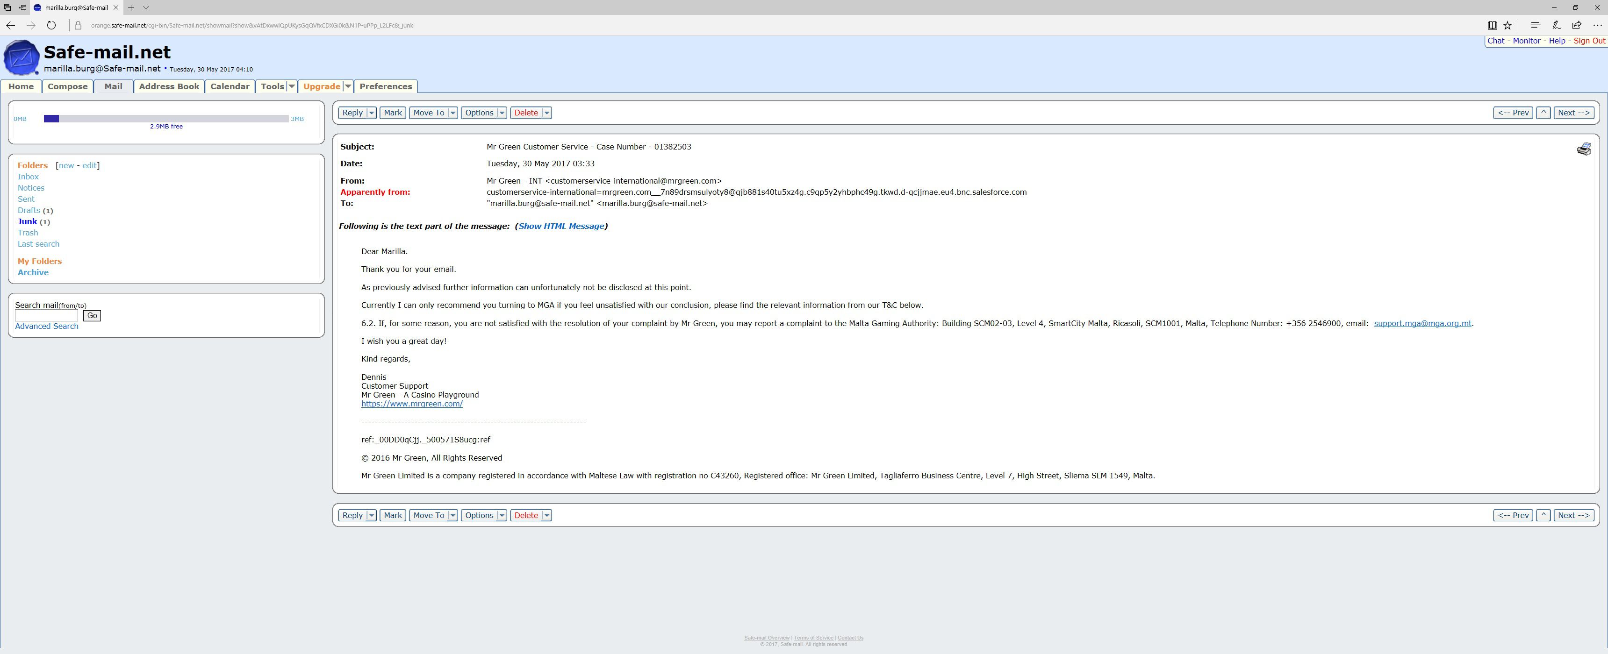Click the Safe-mail envelope logo

tap(21, 57)
